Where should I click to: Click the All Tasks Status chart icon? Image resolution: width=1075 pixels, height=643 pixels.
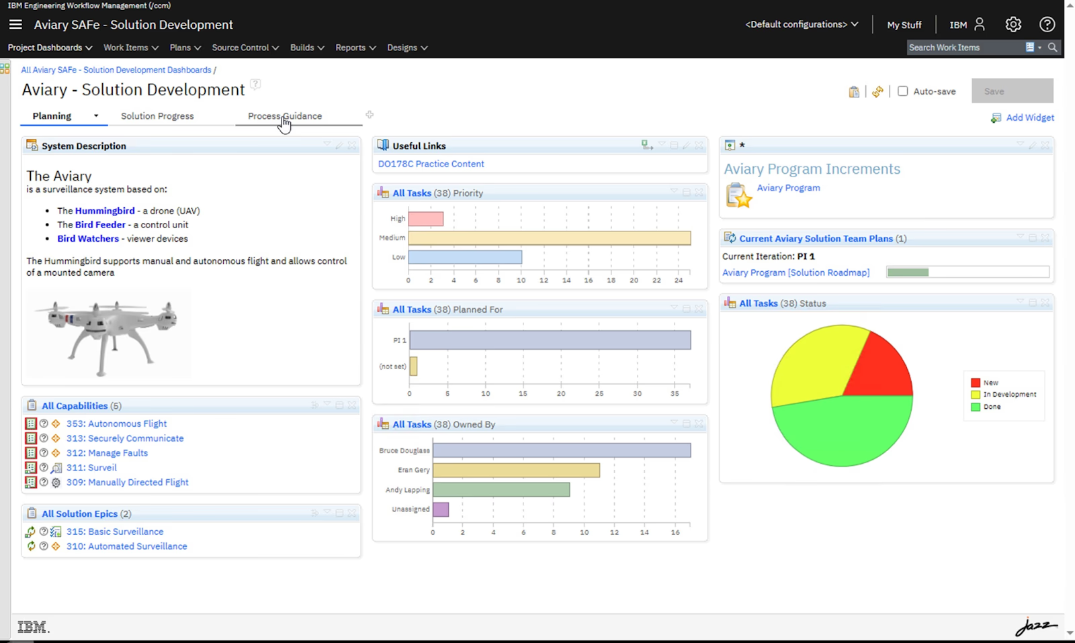click(730, 303)
